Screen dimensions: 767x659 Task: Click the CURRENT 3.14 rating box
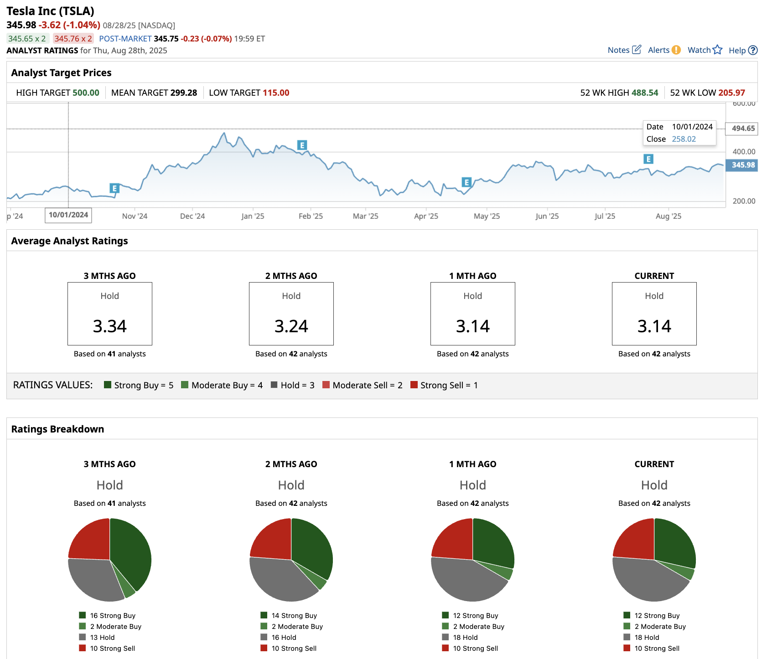click(x=654, y=314)
